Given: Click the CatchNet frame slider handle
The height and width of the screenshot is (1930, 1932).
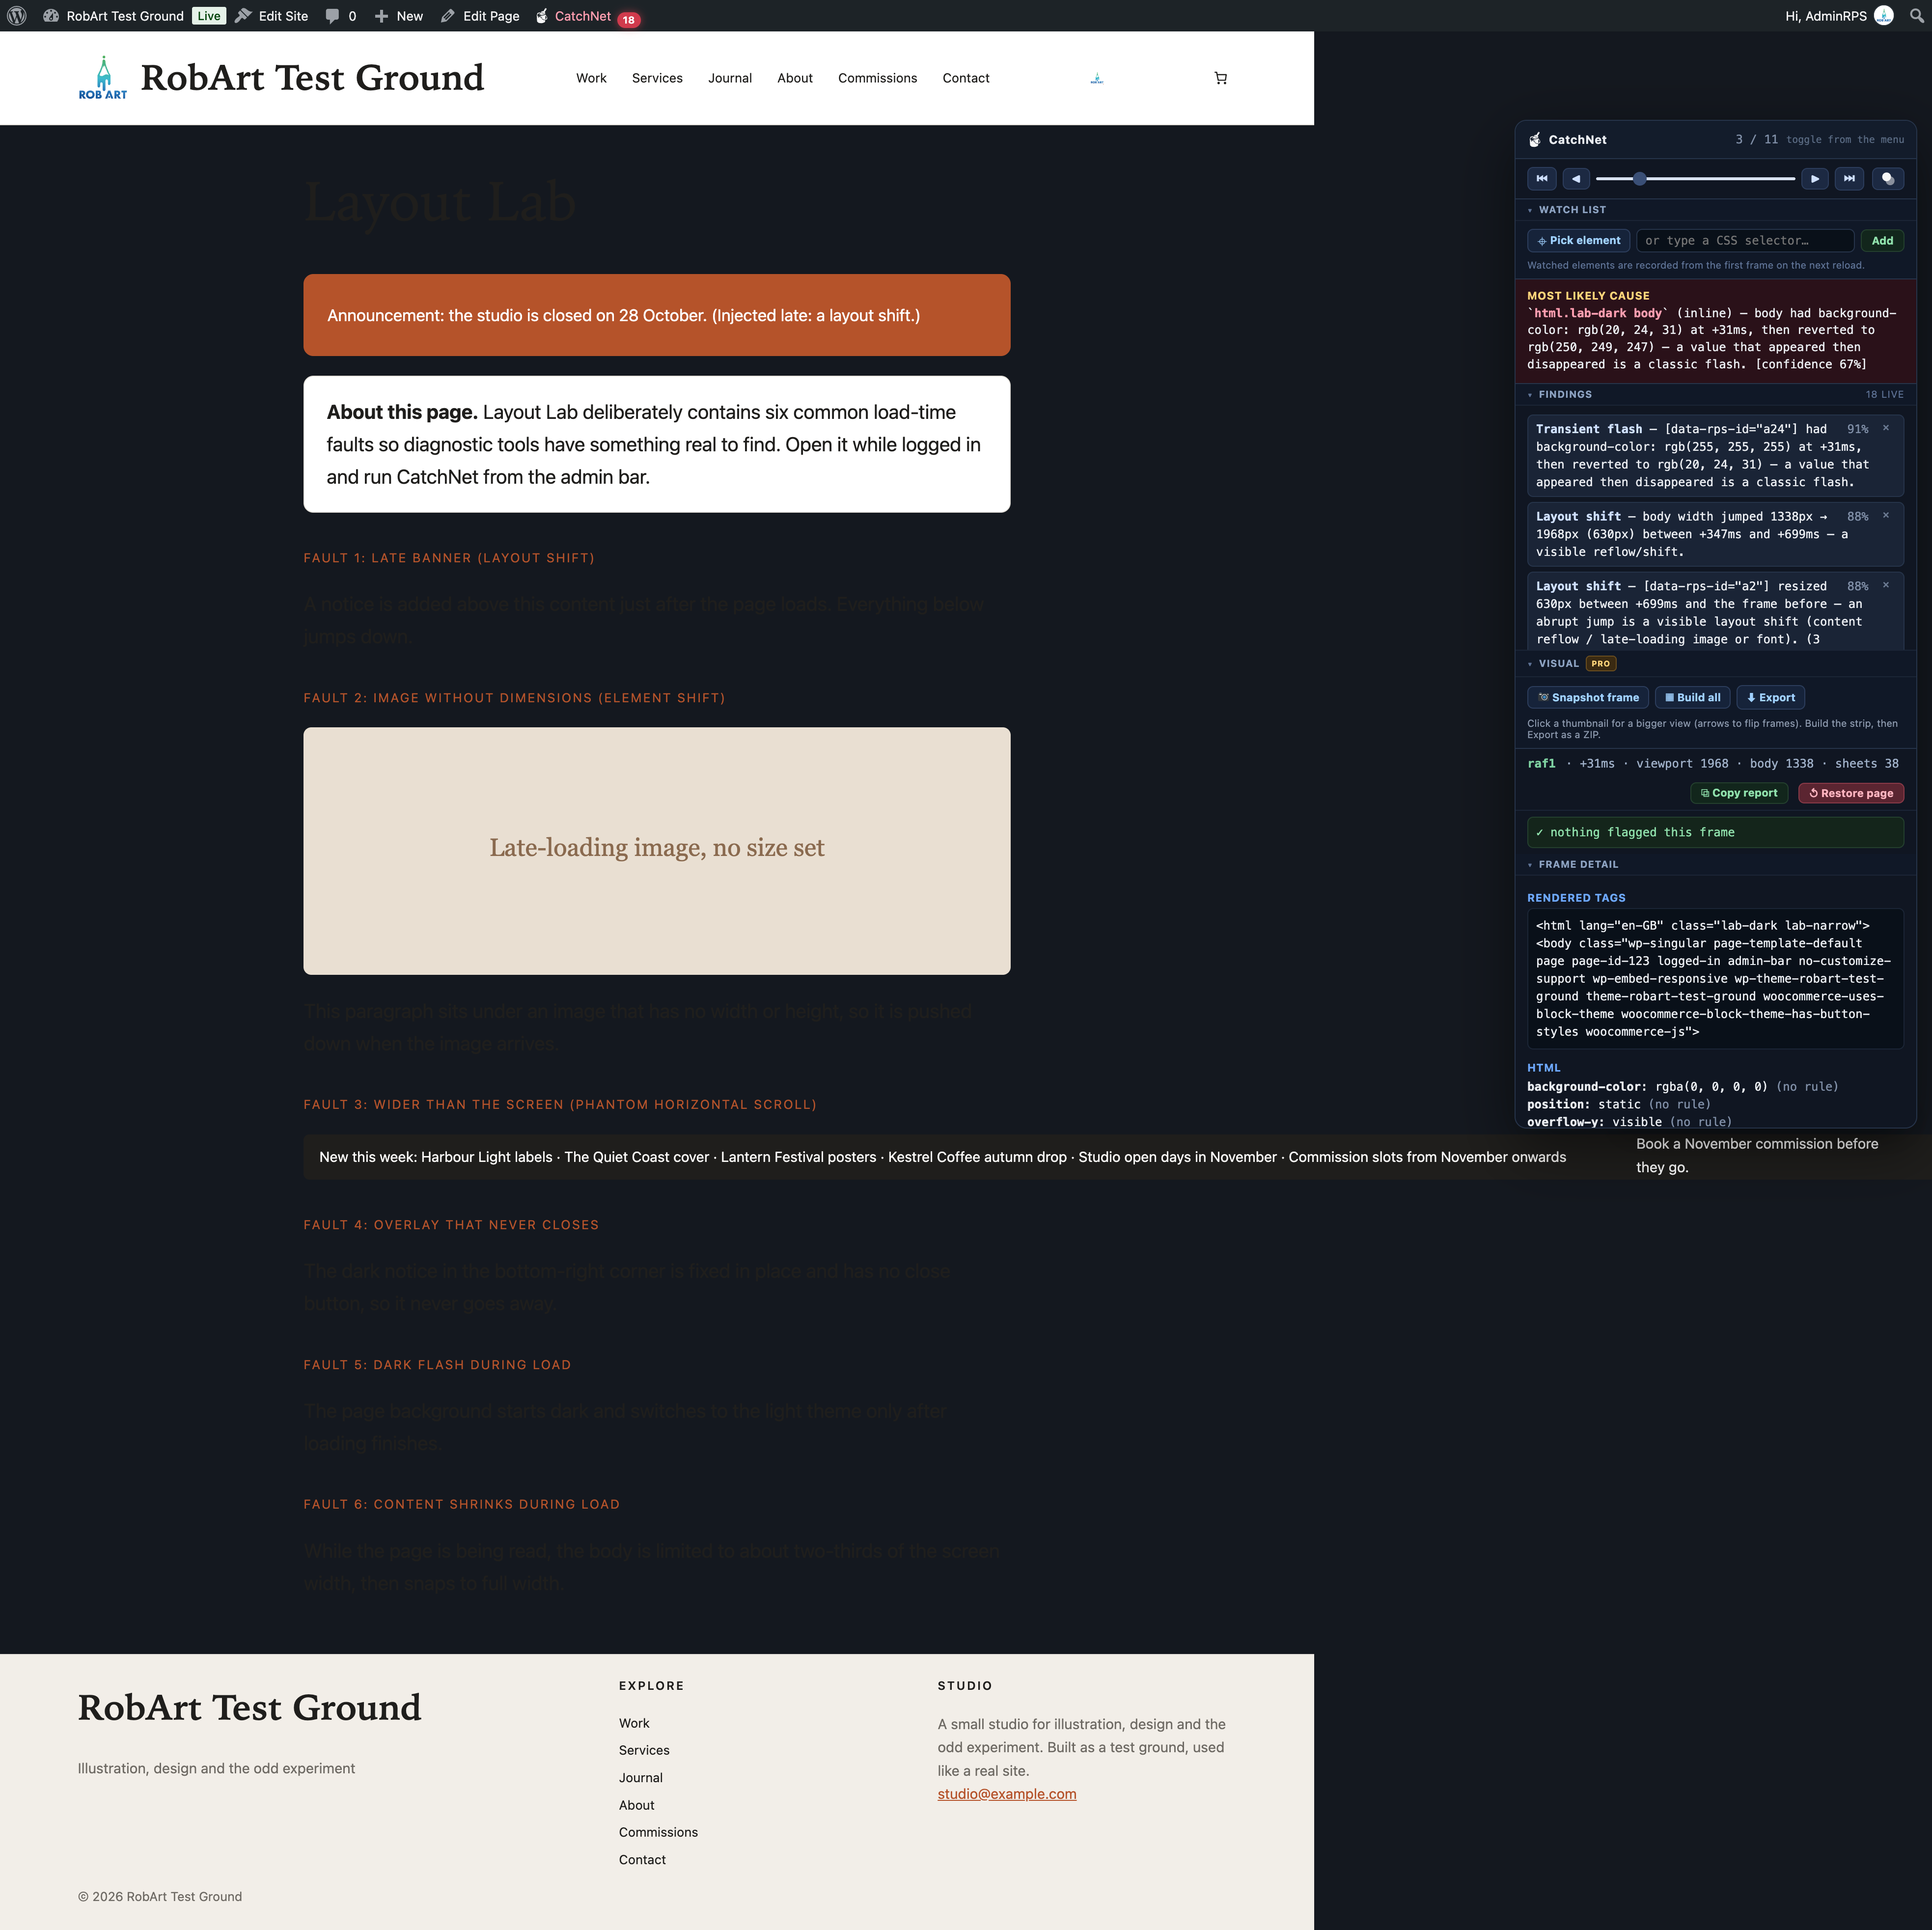Looking at the screenshot, I should (1640, 179).
